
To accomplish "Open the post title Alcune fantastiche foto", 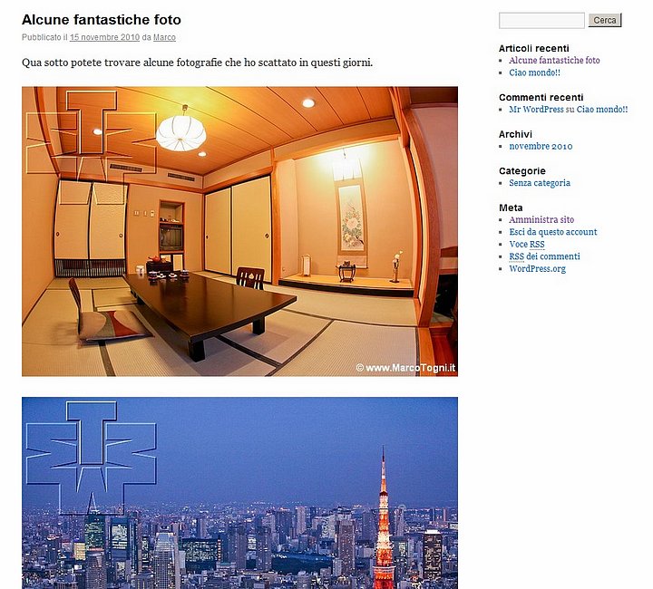I will tap(102, 20).
